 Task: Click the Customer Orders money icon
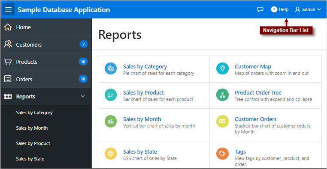[x=223, y=121]
